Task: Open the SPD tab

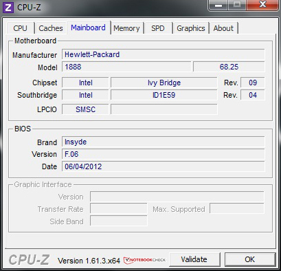Action: pyautogui.click(x=158, y=28)
